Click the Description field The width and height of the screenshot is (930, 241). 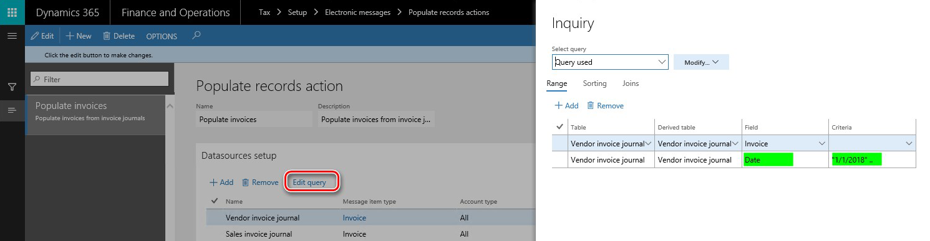point(376,119)
